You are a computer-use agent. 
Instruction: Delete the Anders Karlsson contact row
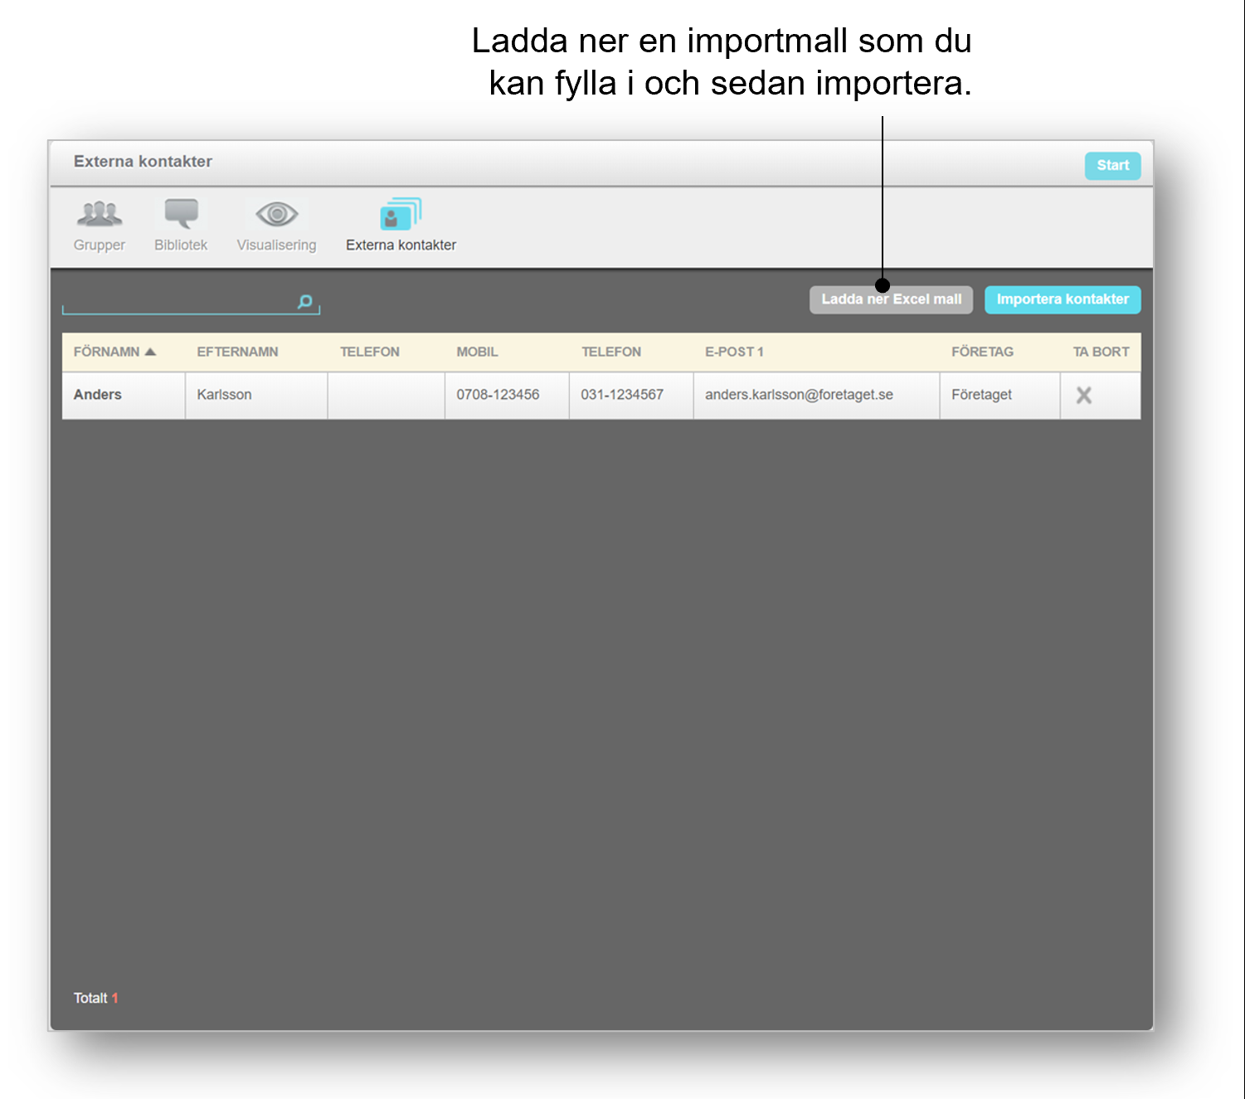click(x=1083, y=396)
